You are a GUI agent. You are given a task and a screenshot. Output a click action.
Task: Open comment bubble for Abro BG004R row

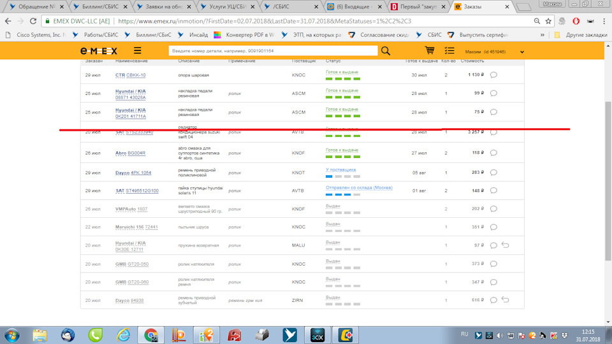[493, 152]
